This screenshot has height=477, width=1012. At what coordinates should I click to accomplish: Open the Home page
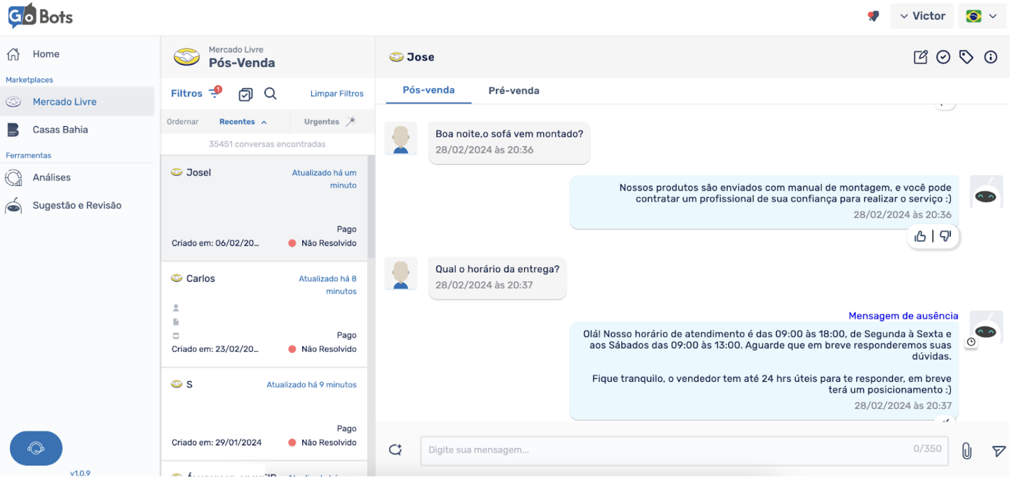(x=46, y=54)
